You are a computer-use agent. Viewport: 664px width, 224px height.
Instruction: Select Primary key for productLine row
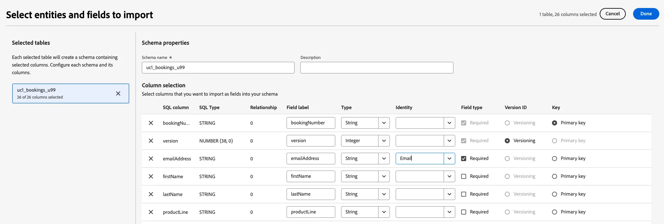(x=555, y=212)
